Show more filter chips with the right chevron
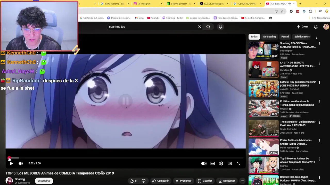This screenshot has height=185, width=330. [317, 38]
